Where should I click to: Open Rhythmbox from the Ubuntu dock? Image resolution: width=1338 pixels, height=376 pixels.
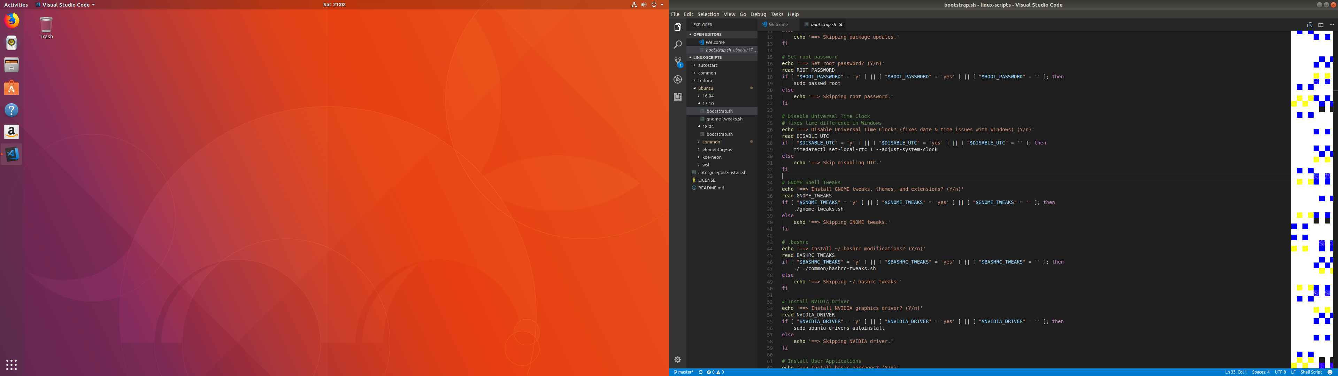[11, 43]
